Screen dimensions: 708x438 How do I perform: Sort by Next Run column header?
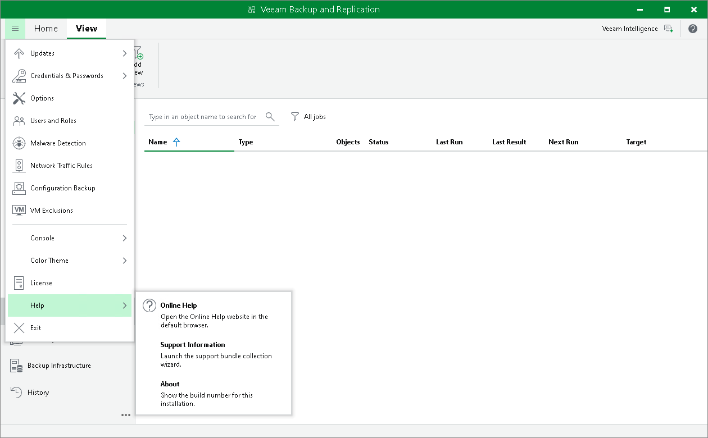point(564,142)
